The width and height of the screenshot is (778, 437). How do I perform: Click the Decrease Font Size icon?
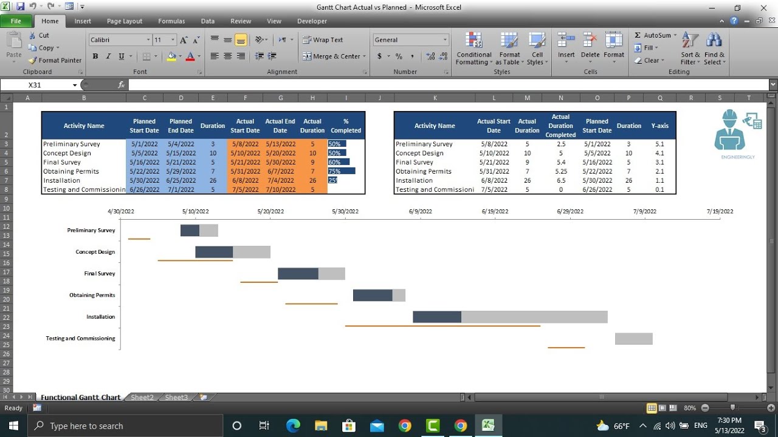click(196, 40)
